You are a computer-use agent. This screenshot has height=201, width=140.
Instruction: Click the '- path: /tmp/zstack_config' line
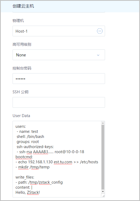(39, 182)
